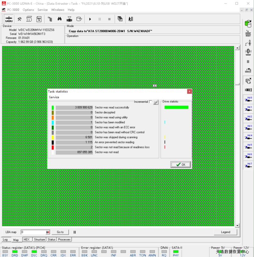Select the Hd 0 head icon

pyautogui.click(x=248, y=99)
